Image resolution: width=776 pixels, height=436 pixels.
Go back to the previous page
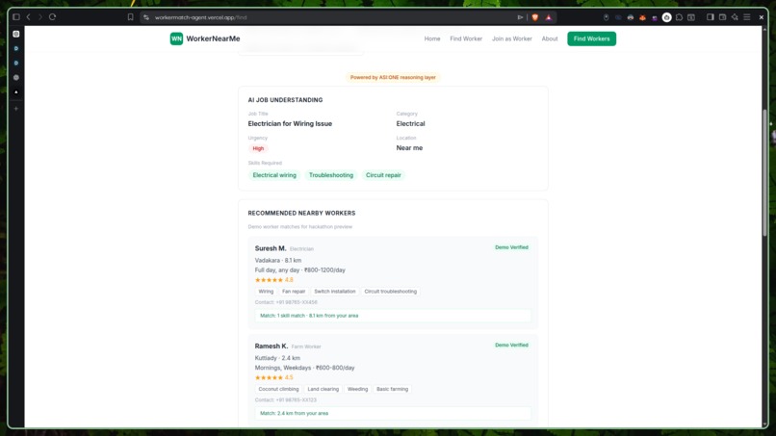point(28,16)
